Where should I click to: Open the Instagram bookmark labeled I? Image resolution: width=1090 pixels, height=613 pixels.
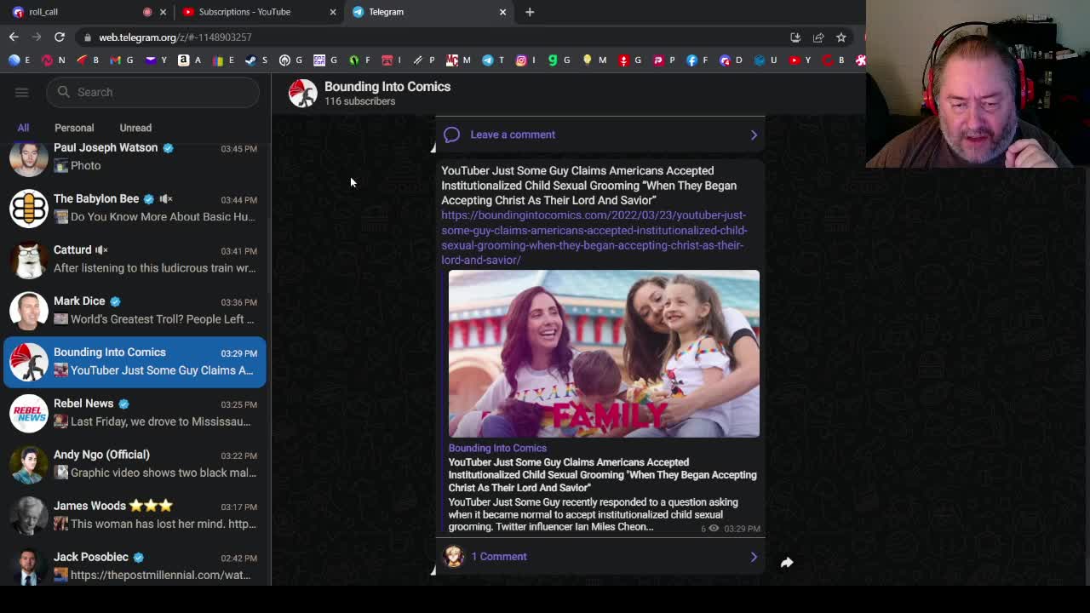pos(527,60)
